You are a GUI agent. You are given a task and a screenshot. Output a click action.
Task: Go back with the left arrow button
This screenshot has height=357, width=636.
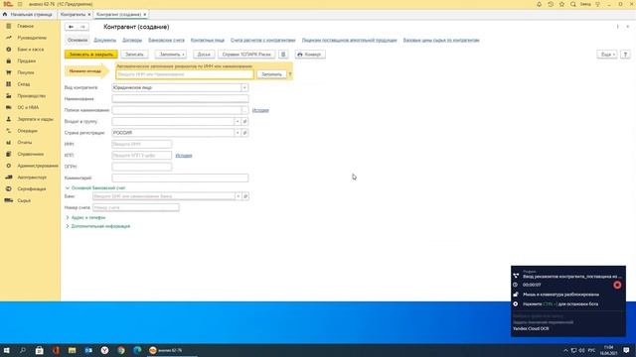71,27
